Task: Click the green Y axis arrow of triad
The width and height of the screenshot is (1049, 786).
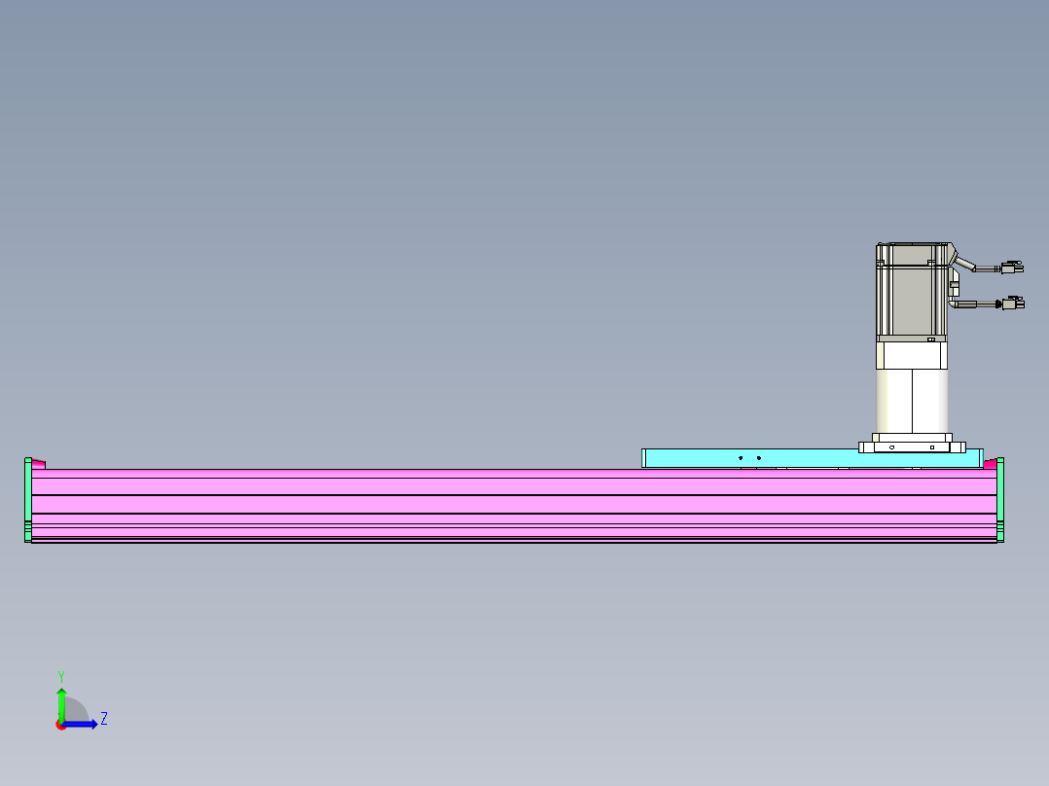Action: point(61,703)
